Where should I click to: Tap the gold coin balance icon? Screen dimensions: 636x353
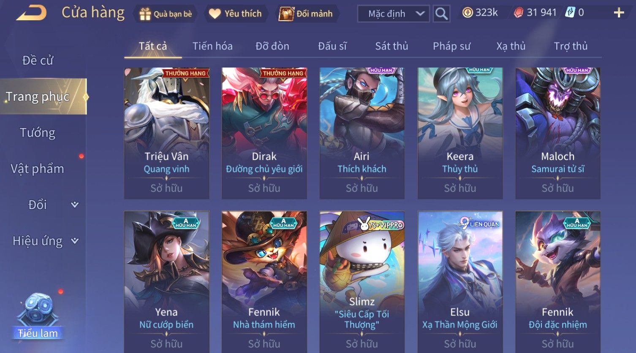[x=467, y=13]
